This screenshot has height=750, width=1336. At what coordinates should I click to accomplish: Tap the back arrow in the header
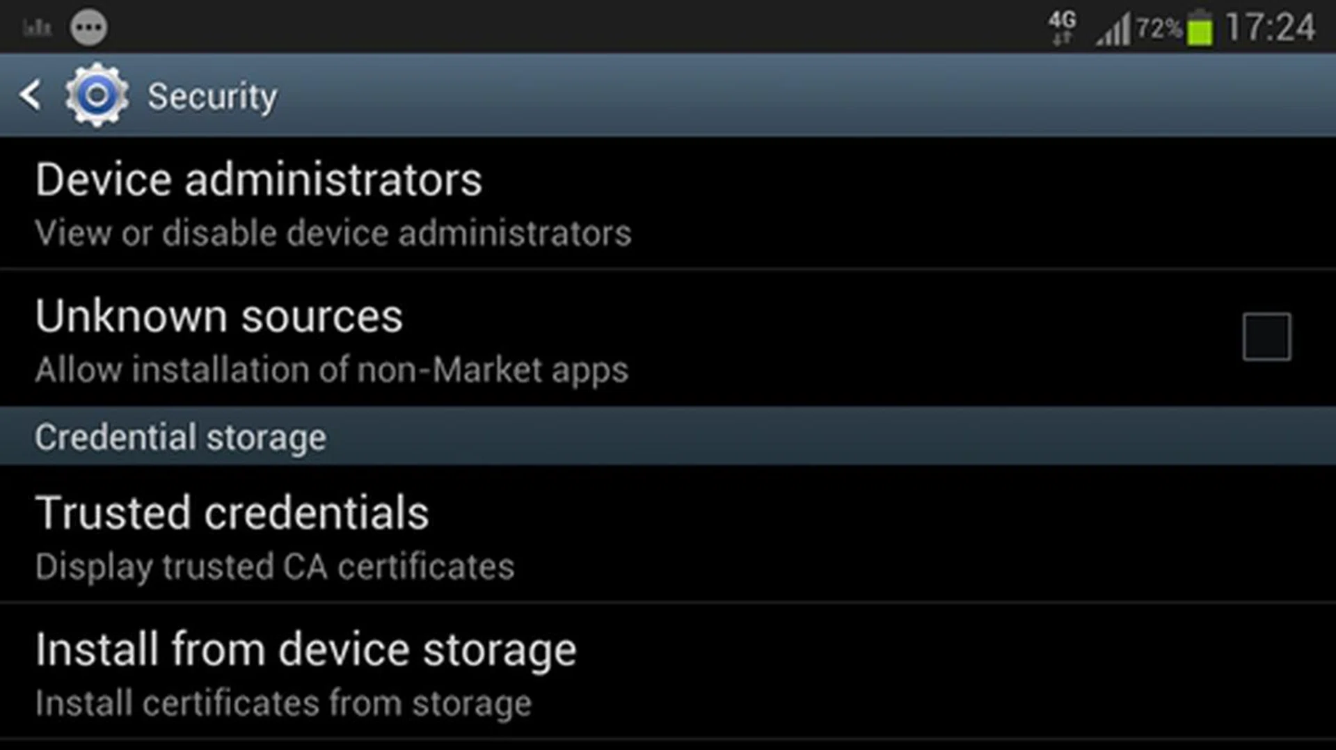point(31,95)
